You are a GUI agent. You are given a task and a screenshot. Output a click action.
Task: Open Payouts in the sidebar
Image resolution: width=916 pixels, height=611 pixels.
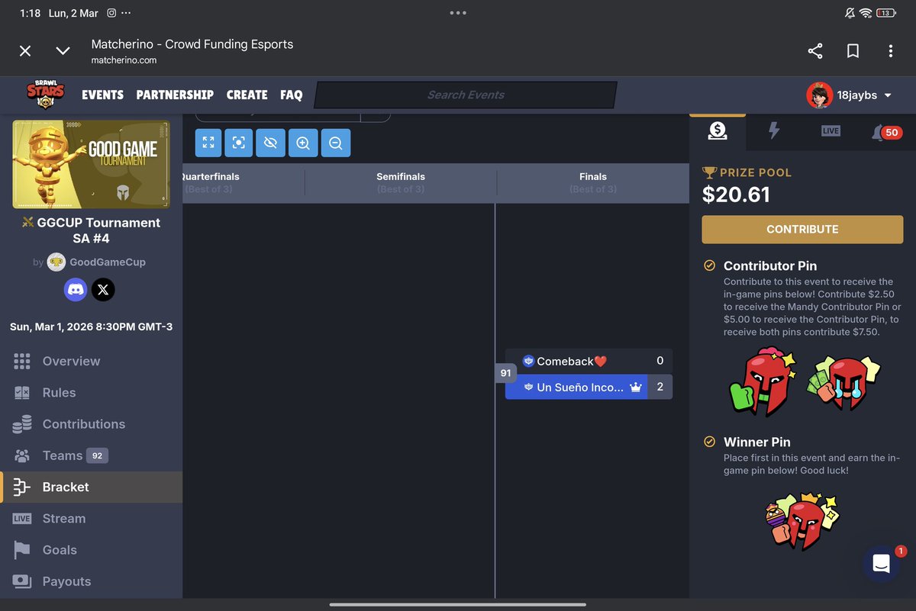91,581
